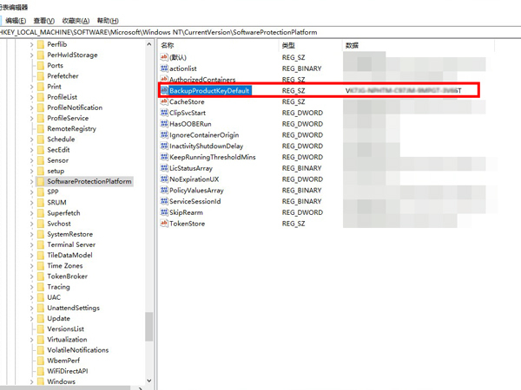The width and height of the screenshot is (521, 390).
Task: Click the PolicyValuesArray binary icon
Action: (164, 190)
